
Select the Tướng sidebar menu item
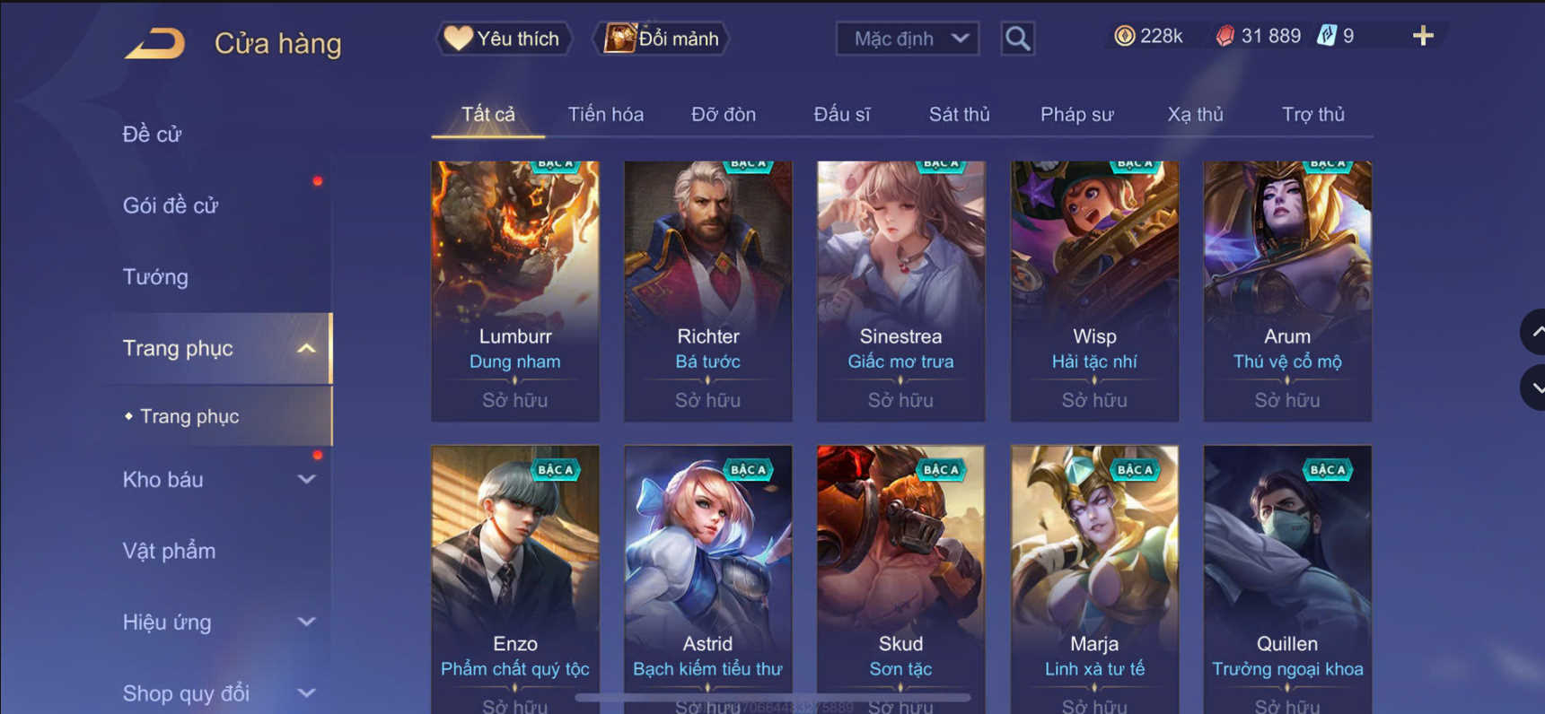click(155, 276)
